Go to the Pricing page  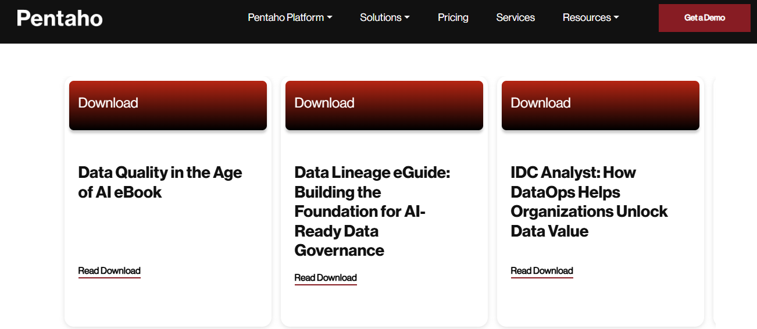coord(453,17)
